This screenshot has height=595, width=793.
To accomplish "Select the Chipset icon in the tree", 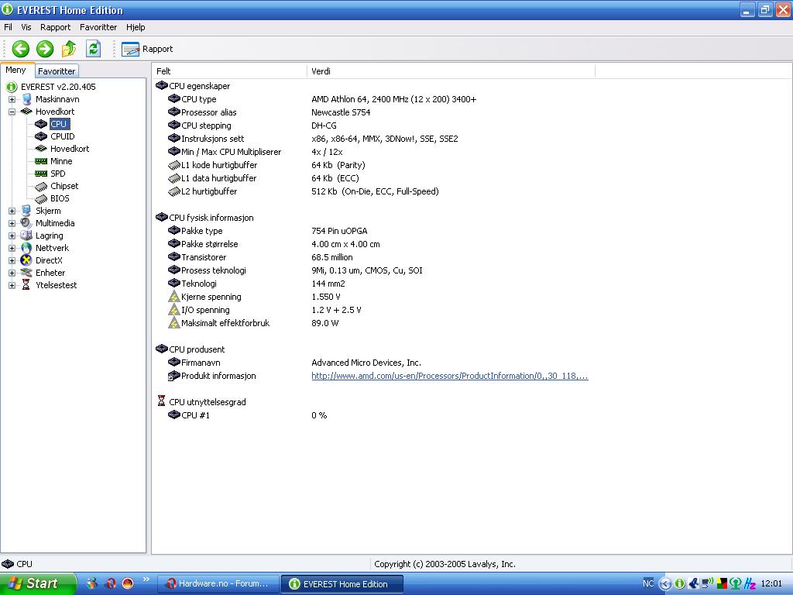I will click(x=41, y=186).
